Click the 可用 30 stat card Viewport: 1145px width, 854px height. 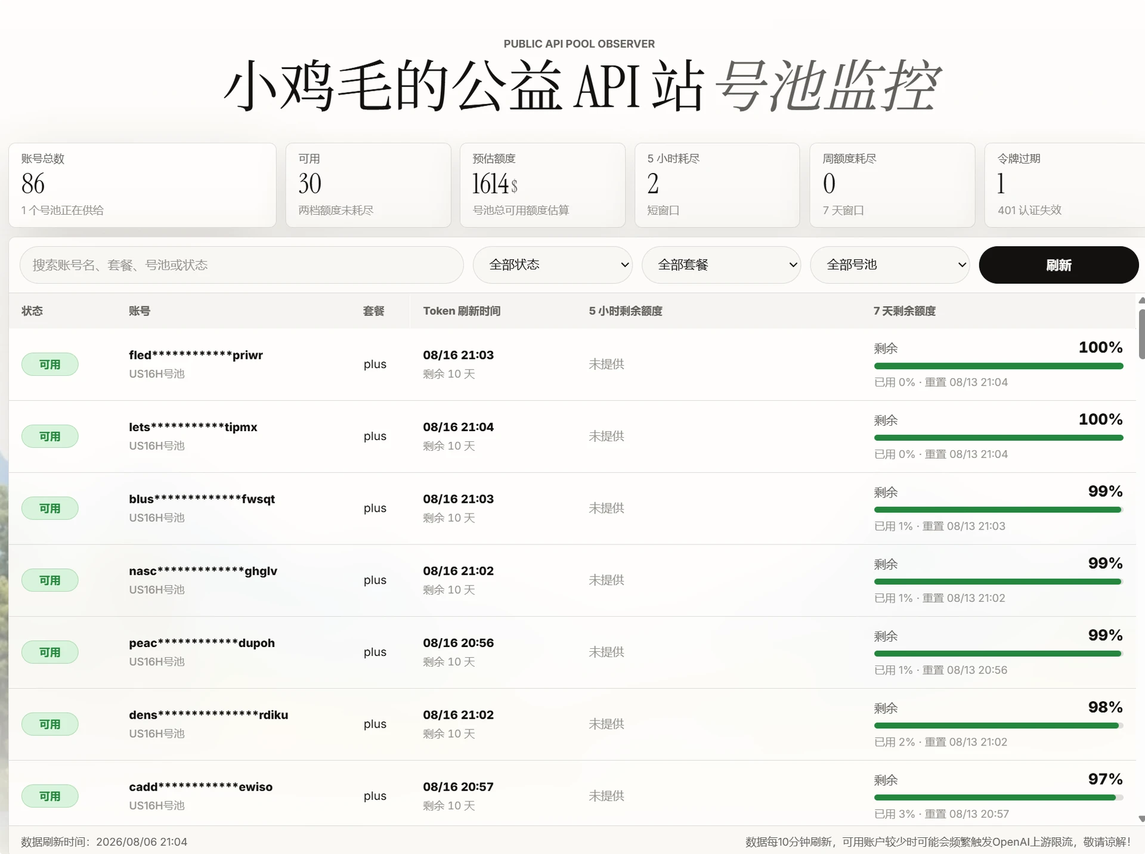click(368, 185)
